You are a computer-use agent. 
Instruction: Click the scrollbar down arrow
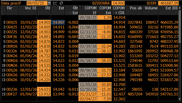180,99
